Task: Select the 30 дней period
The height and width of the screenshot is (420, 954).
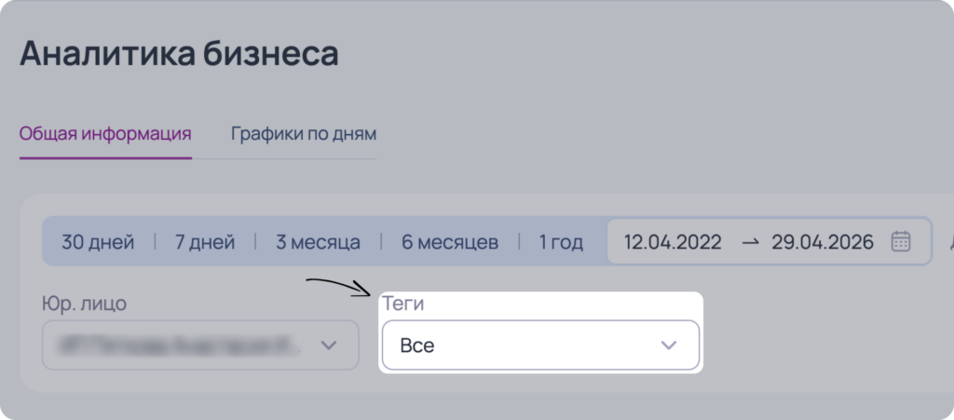Action: [98, 242]
